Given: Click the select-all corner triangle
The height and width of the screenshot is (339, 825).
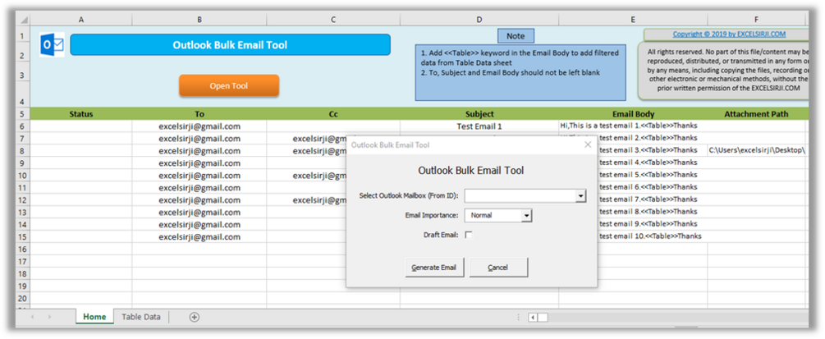Looking at the screenshot, I should tap(24, 20).
